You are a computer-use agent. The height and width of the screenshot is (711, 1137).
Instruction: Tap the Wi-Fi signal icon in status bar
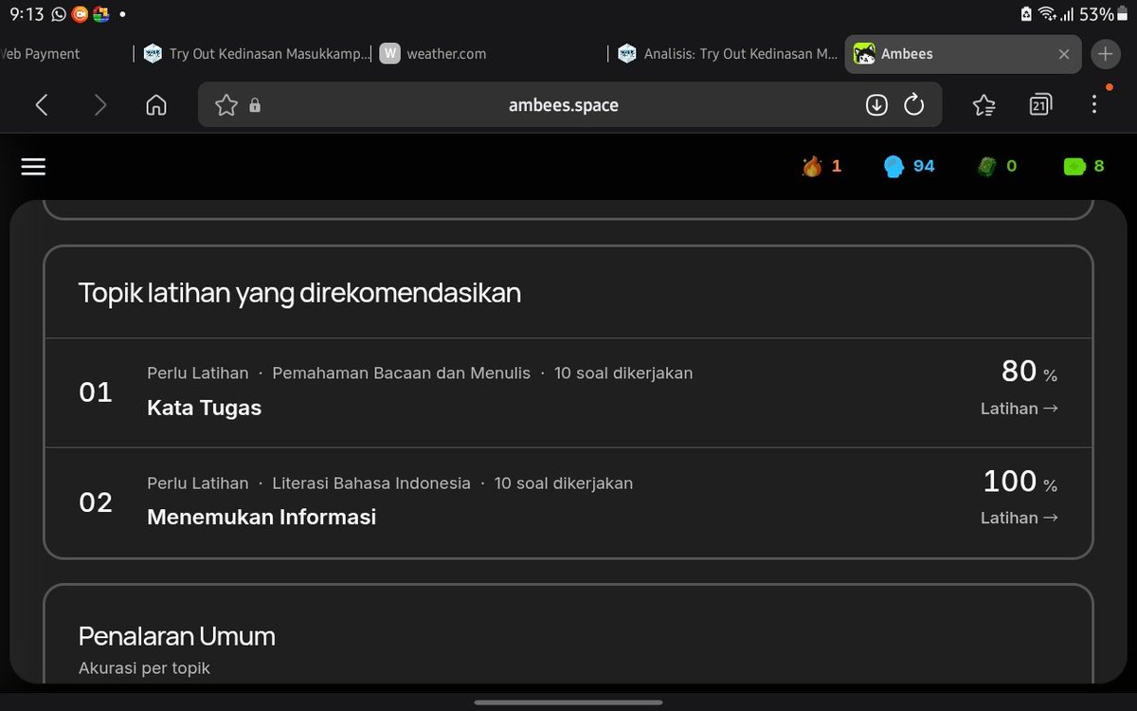[1047, 14]
